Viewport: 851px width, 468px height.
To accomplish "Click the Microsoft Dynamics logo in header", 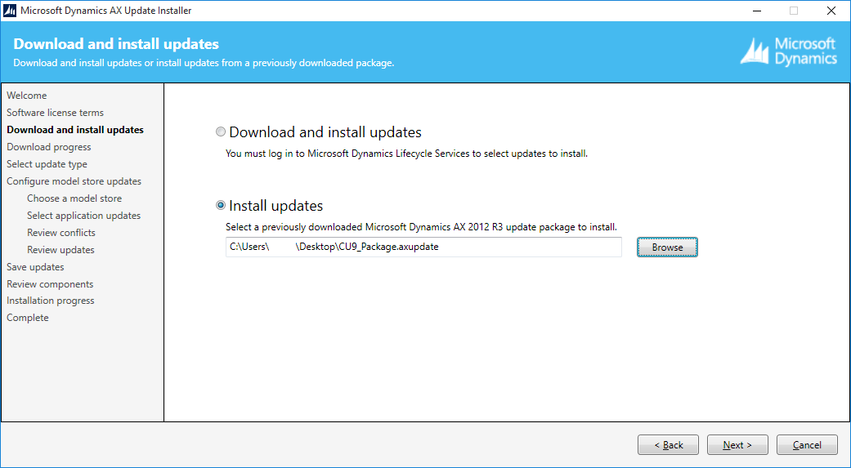I will [789, 51].
